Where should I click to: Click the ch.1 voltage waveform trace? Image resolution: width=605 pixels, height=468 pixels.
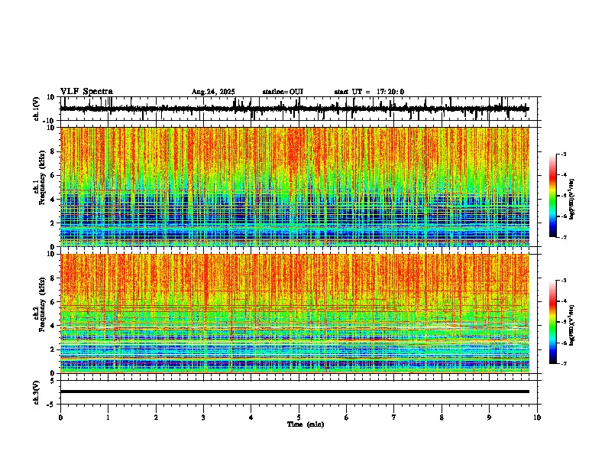click(x=295, y=109)
